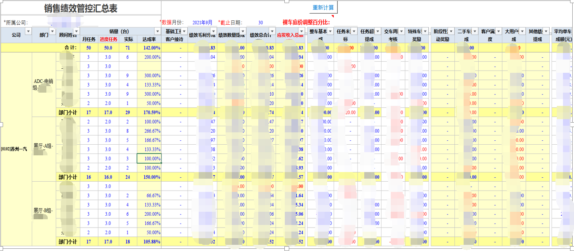
Task: Click the green-outlined active cell 100.00%
Action: click(149, 158)
